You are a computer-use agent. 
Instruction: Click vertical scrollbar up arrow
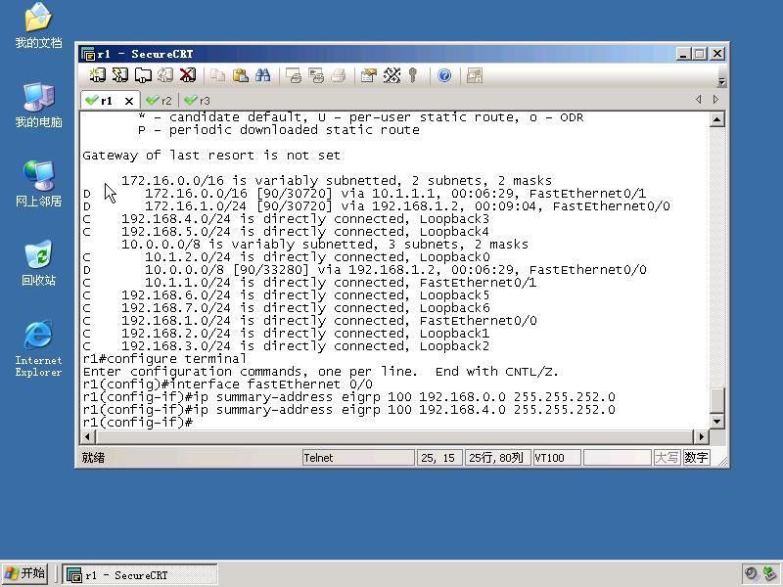pos(717,119)
